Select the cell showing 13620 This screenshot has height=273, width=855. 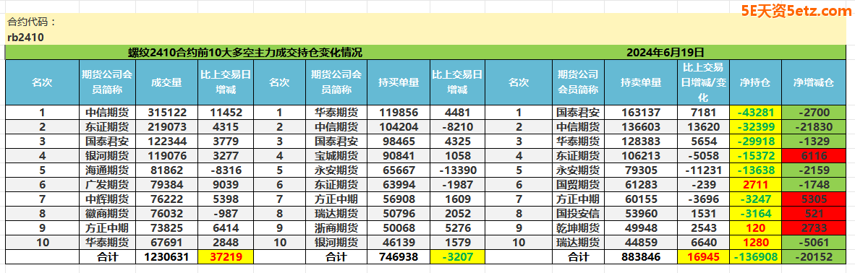tap(703, 127)
